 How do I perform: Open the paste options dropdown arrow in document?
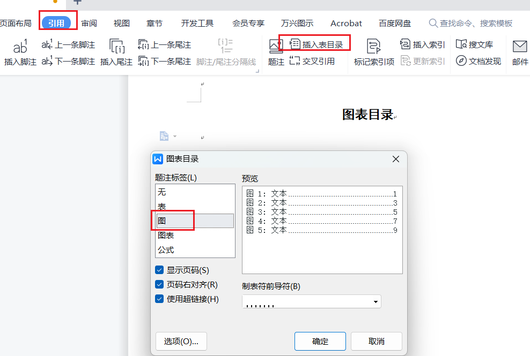pos(175,137)
